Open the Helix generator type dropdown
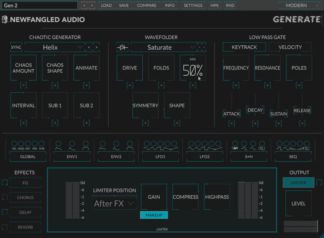This screenshot has width=324, height=238. [x=55, y=47]
